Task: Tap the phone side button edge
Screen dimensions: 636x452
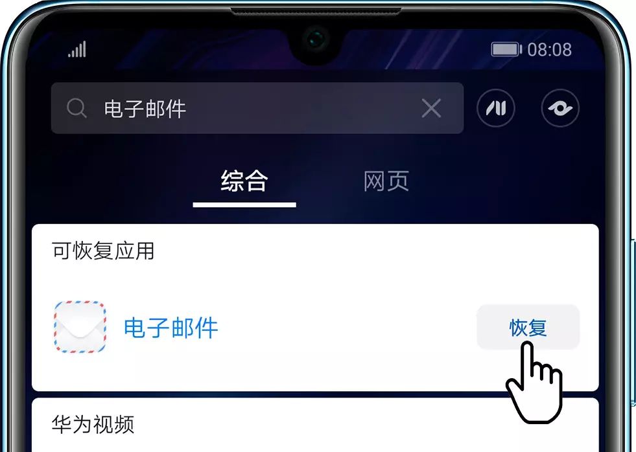Action: [633, 322]
